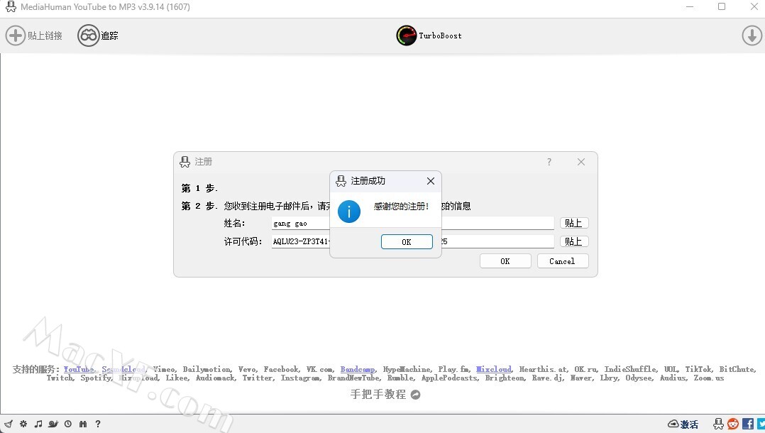Click the BitChute service name
Image resolution: width=765 pixels, height=433 pixels.
click(737, 370)
